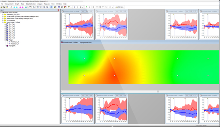Click the magnifying glass zoom toolbar icon
Viewport: 220px width, 127px height.
[34, 7]
